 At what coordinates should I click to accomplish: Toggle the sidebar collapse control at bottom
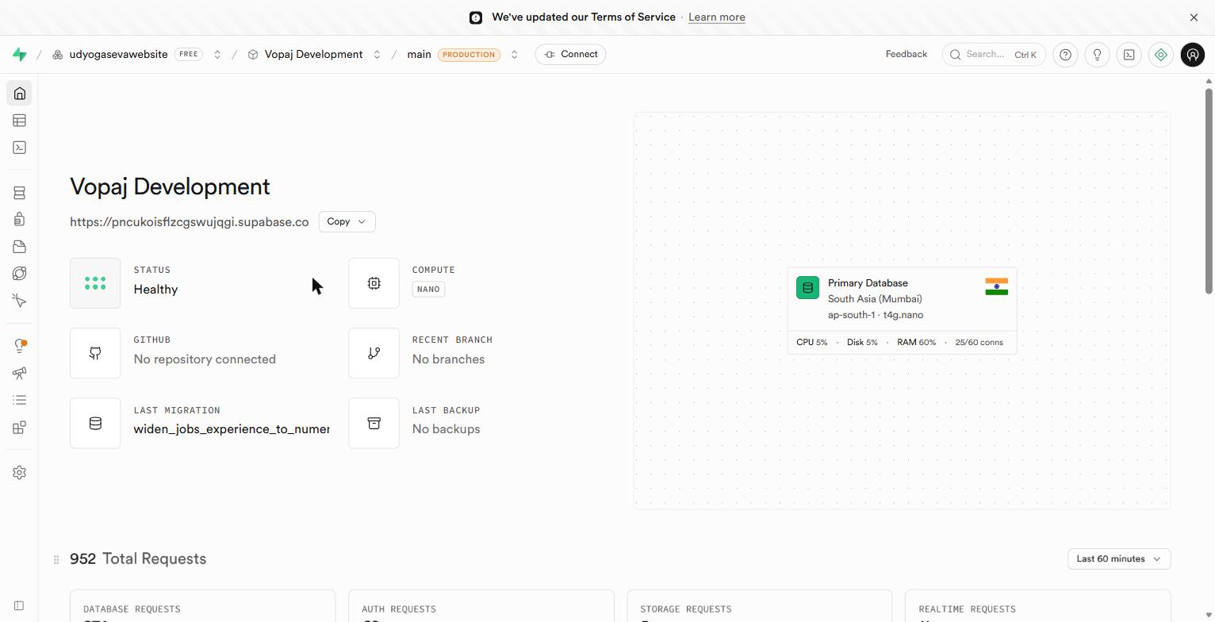19,606
